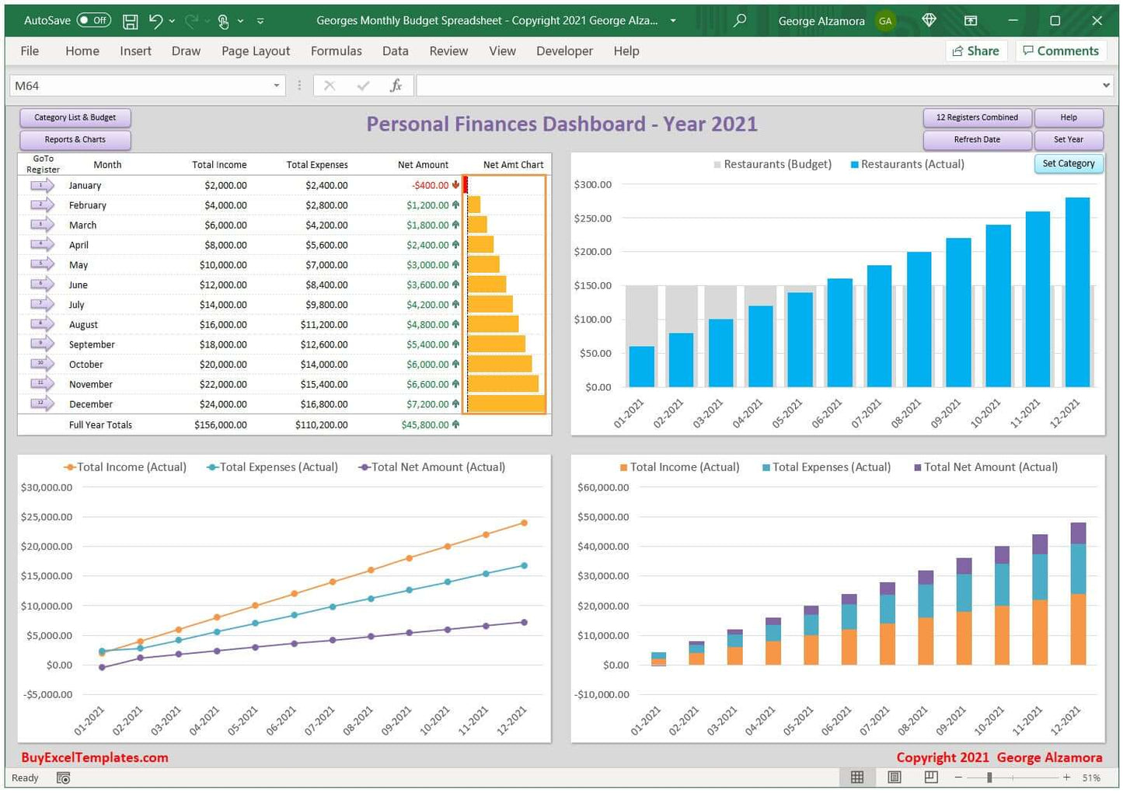Viewport: 1123px width, 793px height.
Task: Click the Save disk icon
Action: [x=130, y=21]
